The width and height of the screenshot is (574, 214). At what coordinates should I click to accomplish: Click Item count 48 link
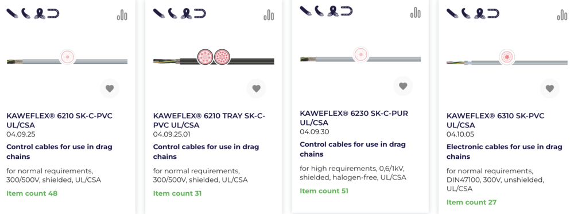pyautogui.click(x=32, y=193)
